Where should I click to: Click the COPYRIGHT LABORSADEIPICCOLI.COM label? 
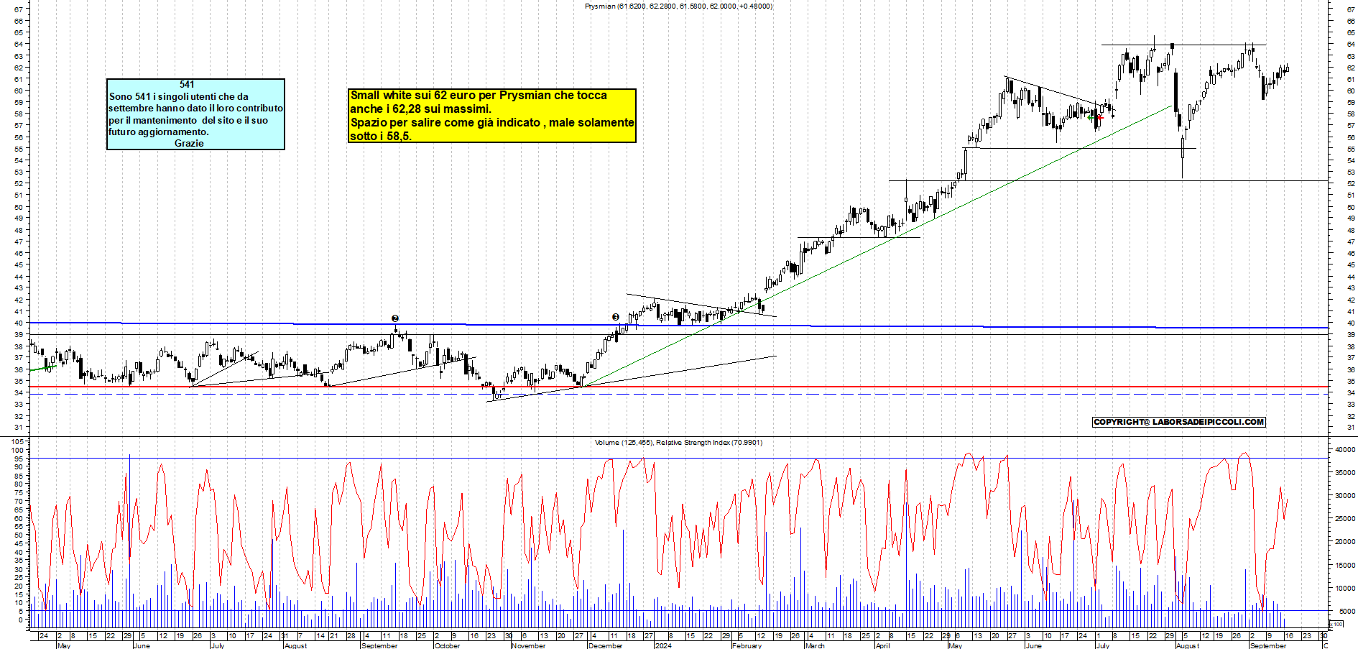coord(1178,422)
